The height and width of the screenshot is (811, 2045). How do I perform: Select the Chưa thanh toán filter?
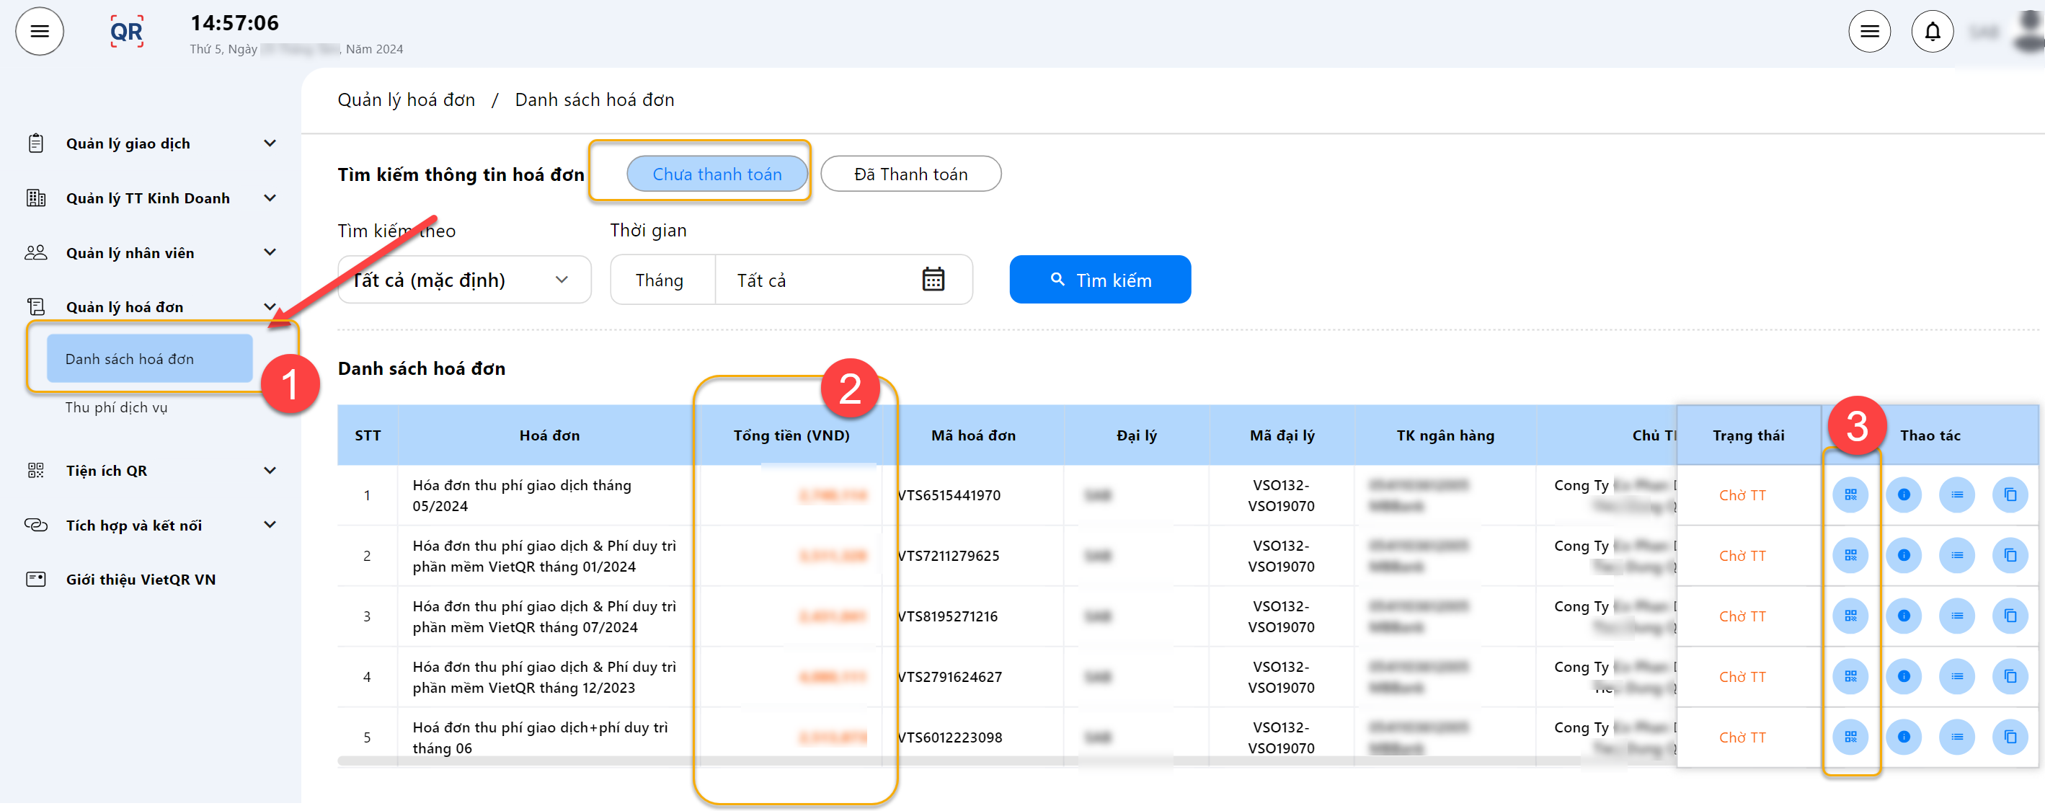pyautogui.click(x=716, y=174)
